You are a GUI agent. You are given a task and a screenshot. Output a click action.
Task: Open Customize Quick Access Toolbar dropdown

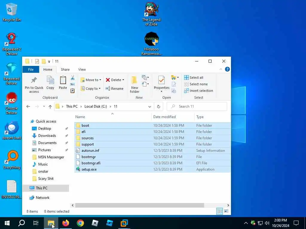click(49, 61)
